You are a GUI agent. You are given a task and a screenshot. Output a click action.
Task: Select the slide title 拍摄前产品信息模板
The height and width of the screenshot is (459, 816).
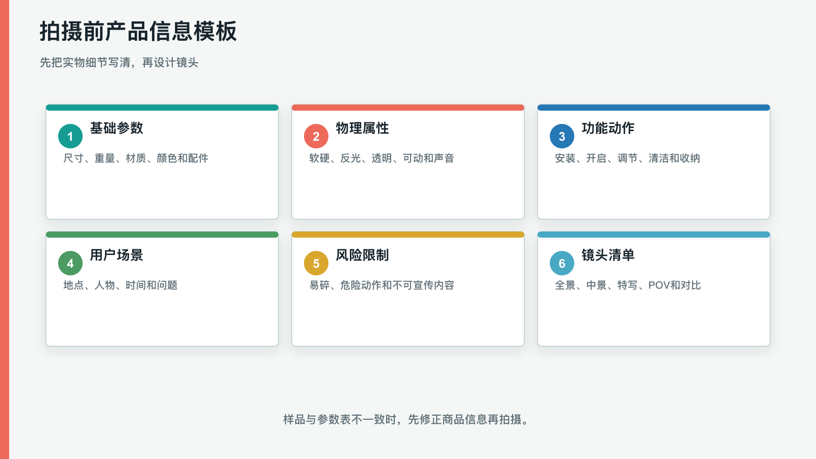coord(138,32)
